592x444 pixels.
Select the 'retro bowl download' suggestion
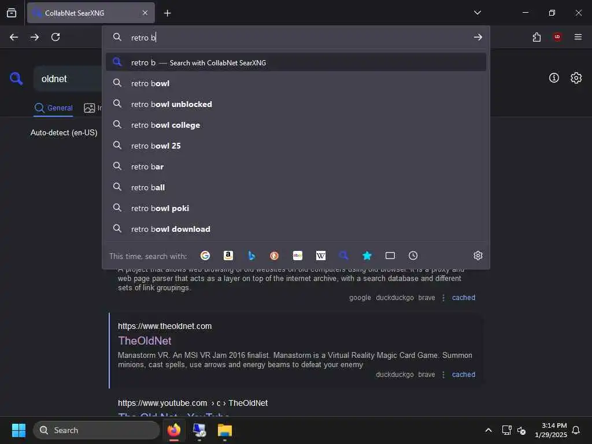[296, 229]
